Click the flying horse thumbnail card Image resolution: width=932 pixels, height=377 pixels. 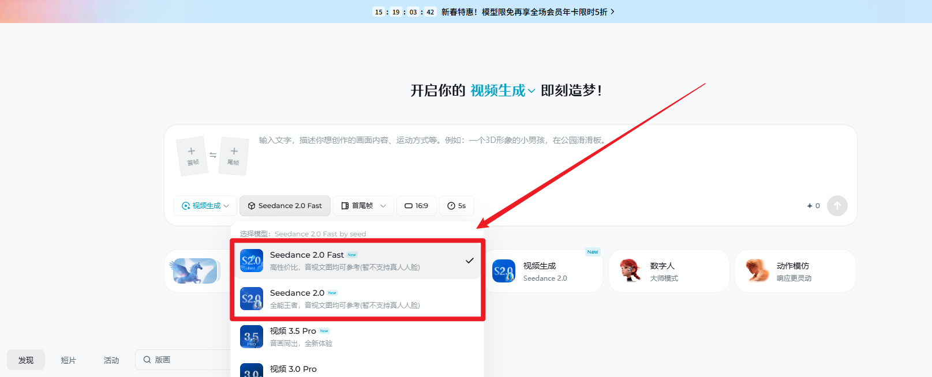[194, 271]
